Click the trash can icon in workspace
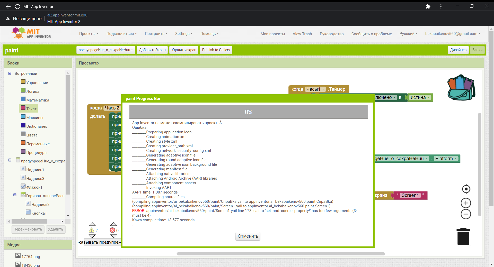Viewport: 494px width, 267px height. click(463, 237)
